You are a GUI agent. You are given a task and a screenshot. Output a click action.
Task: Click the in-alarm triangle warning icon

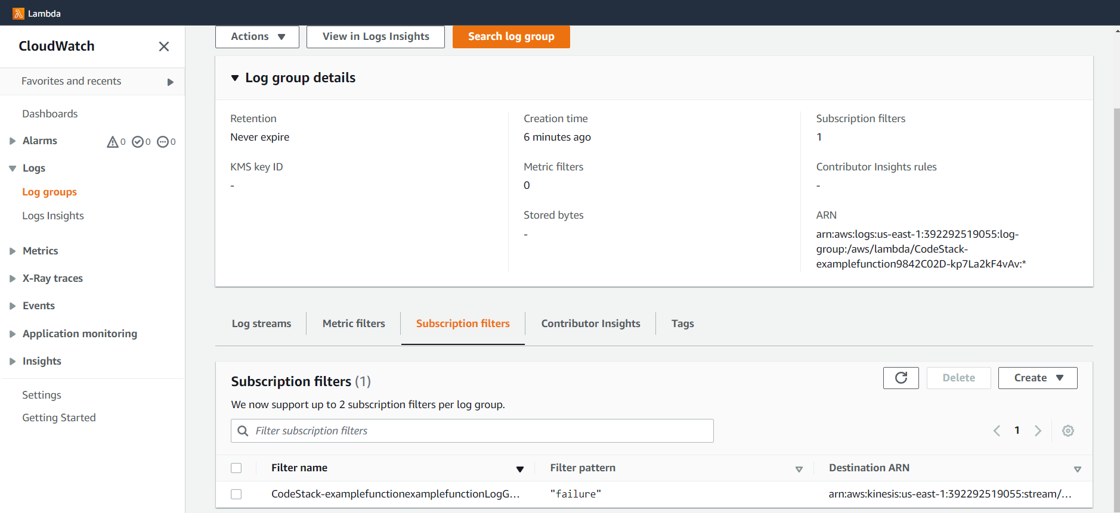[x=112, y=142]
